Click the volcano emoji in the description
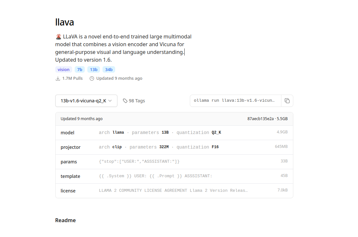 59,36
